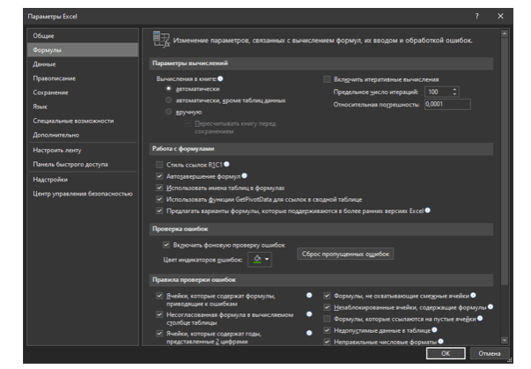Open Правописание settings category
This screenshot has width=531, height=369.
point(83,78)
